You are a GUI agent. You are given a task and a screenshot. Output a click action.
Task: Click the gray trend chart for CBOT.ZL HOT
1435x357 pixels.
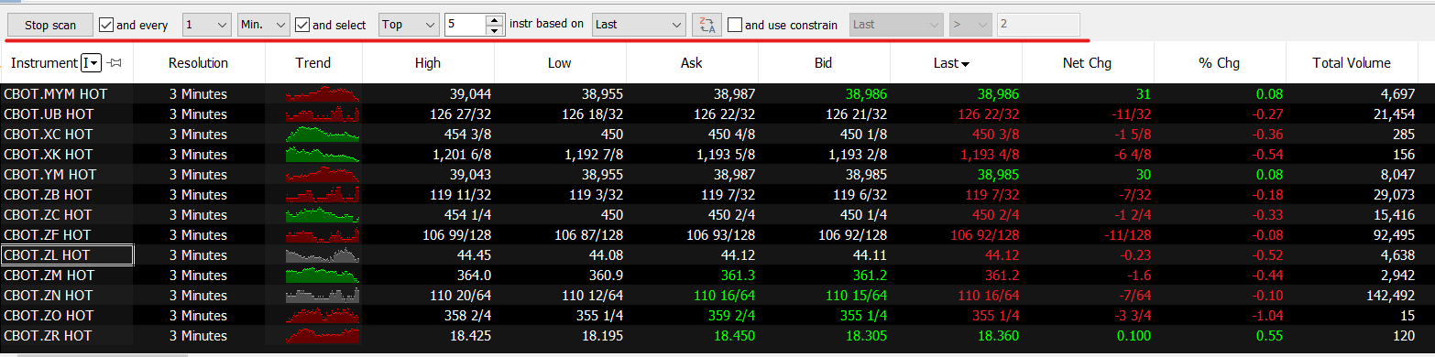pos(323,254)
